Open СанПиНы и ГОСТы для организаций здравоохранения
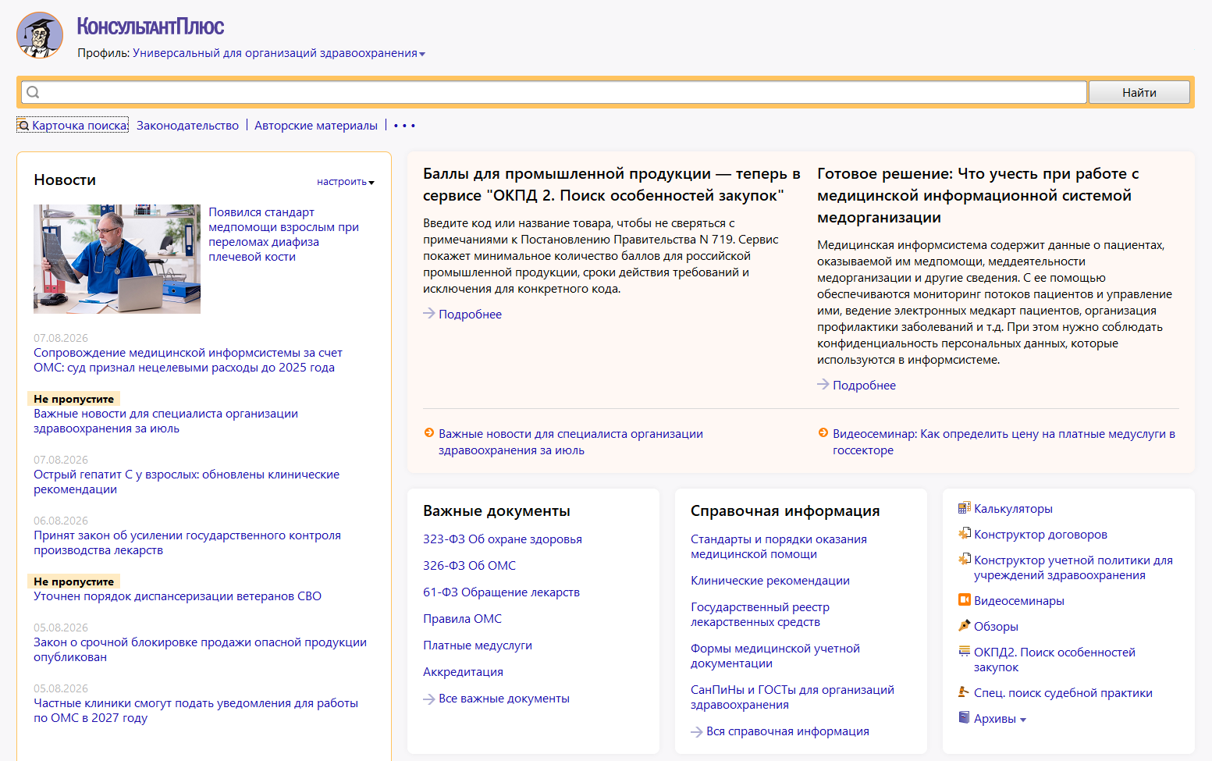This screenshot has width=1212, height=761. [x=792, y=697]
